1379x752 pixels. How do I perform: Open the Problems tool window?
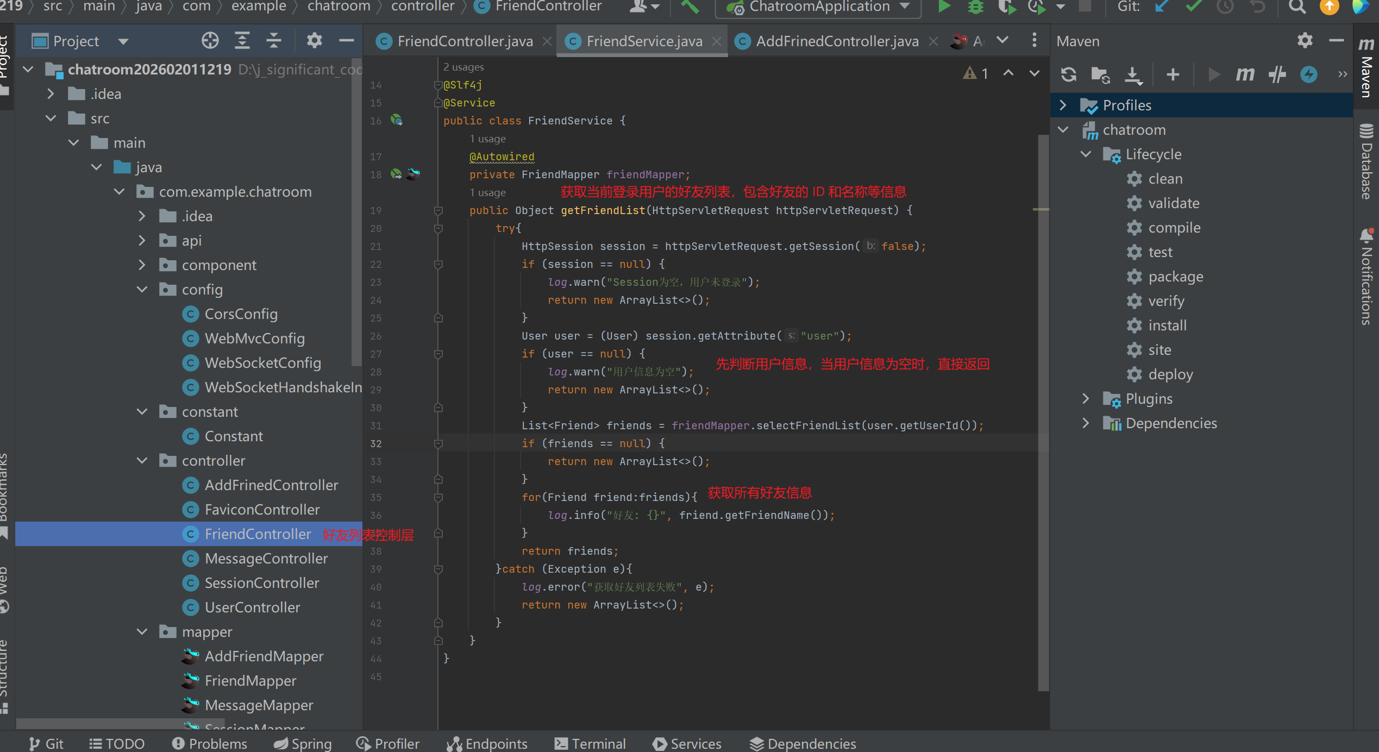210,743
